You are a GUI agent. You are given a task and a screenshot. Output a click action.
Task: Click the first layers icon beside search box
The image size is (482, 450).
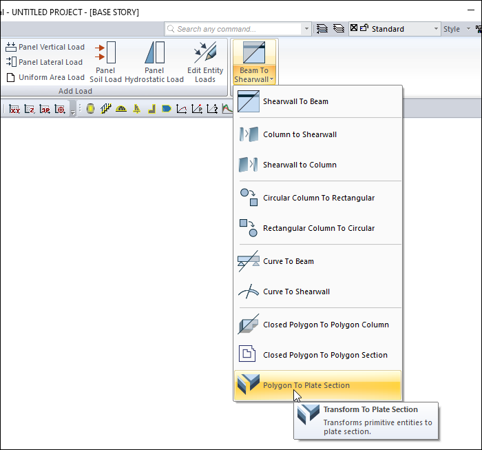coord(322,29)
